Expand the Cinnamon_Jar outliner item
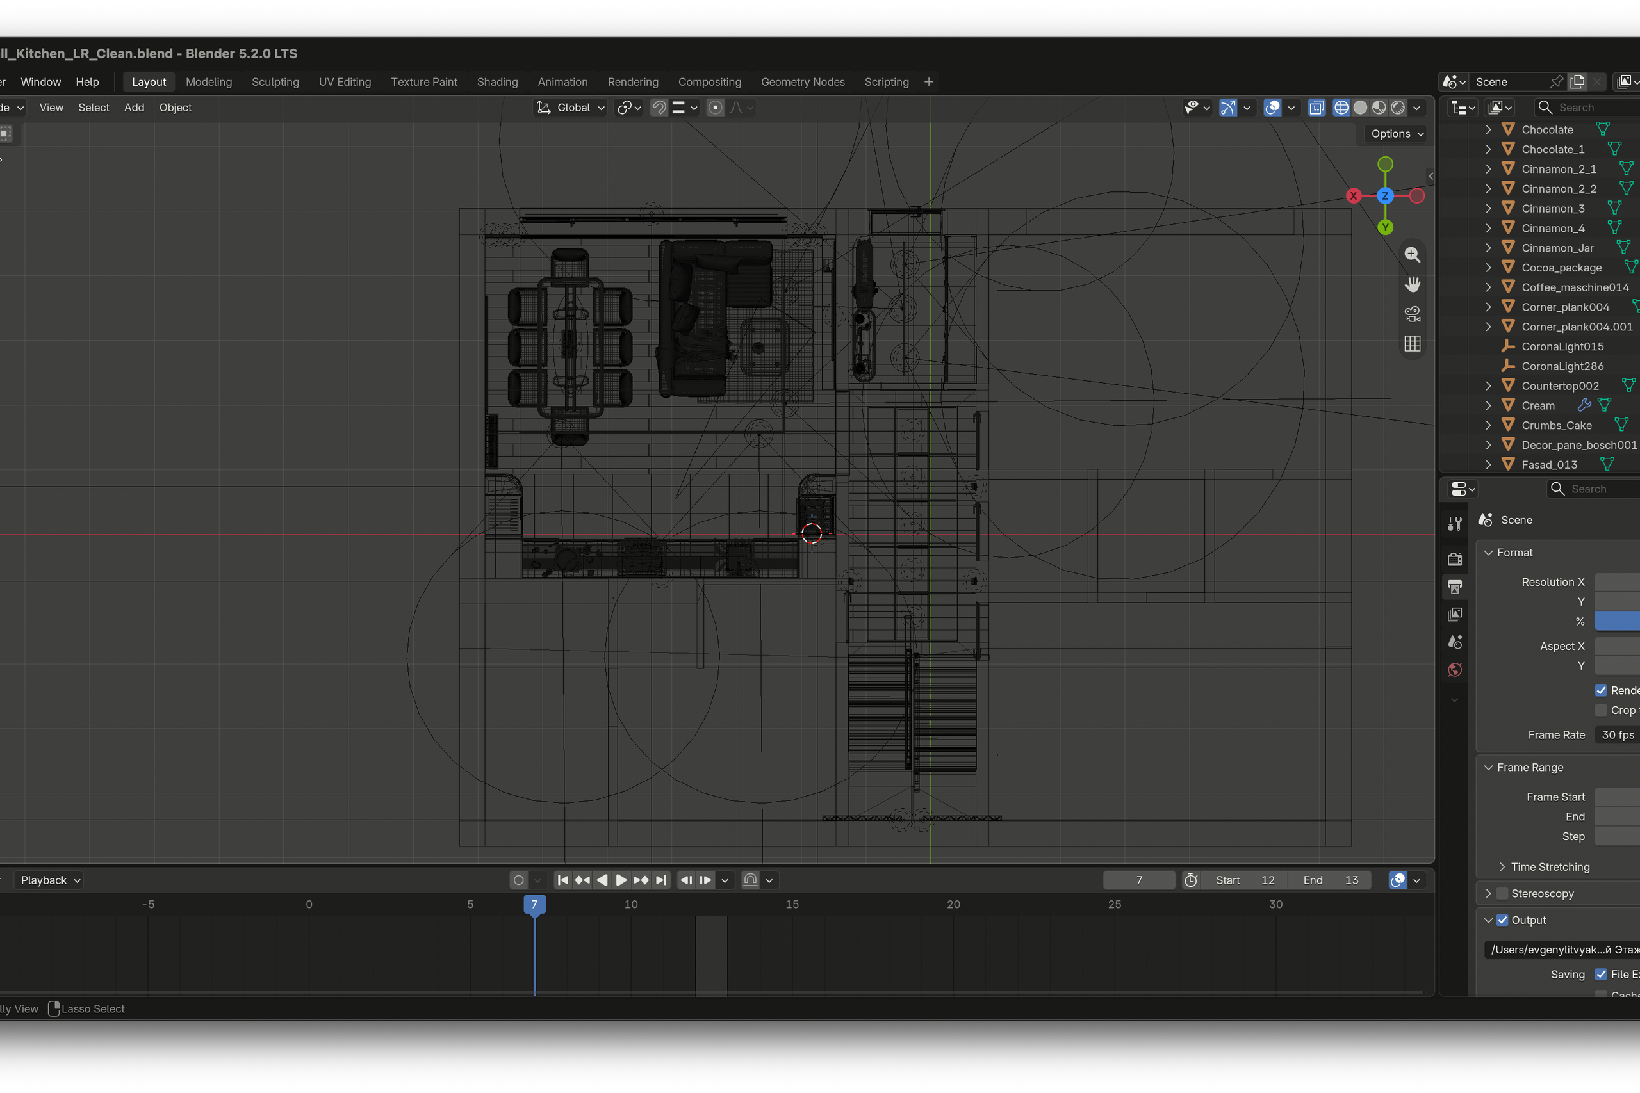This screenshot has width=1640, height=1093. (x=1488, y=248)
